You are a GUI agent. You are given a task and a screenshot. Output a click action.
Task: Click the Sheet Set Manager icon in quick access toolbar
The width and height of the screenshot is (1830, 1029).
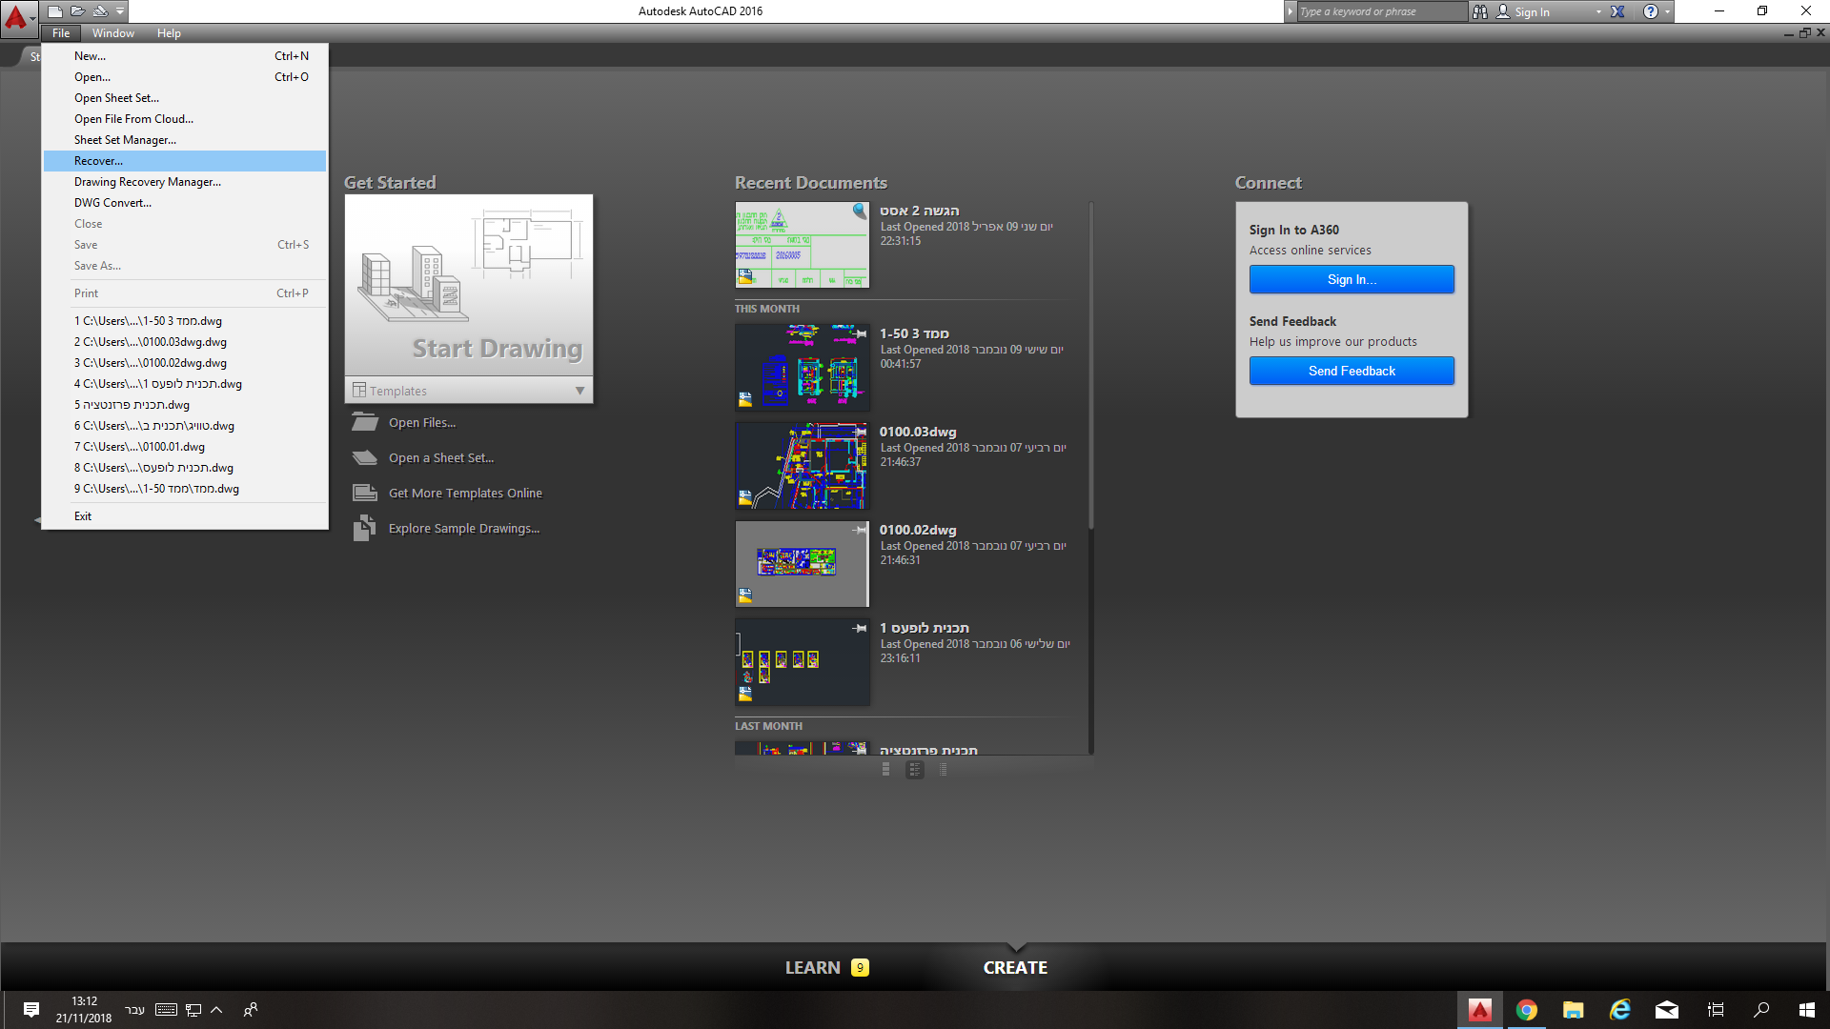tap(100, 11)
